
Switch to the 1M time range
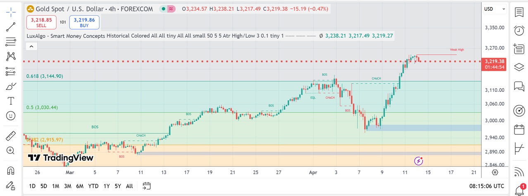tap(55, 186)
